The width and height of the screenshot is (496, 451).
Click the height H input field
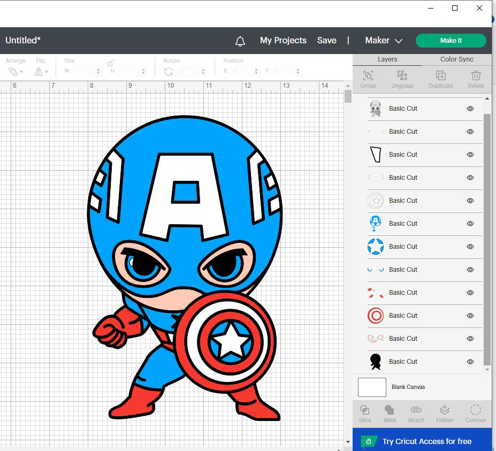pos(129,71)
